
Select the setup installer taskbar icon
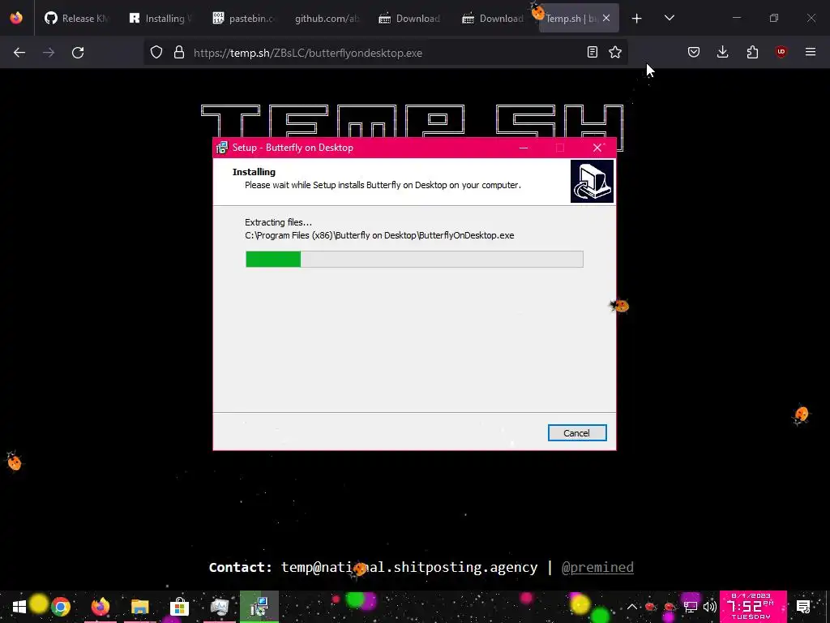click(259, 607)
